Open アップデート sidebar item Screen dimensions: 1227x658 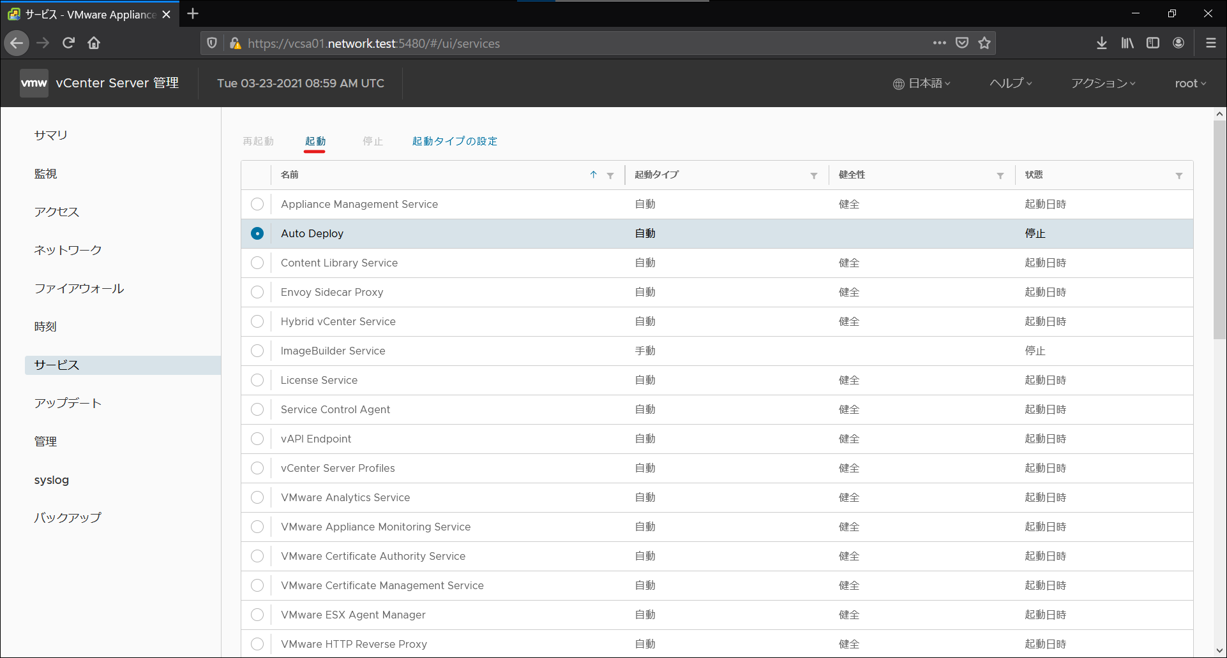click(x=68, y=403)
